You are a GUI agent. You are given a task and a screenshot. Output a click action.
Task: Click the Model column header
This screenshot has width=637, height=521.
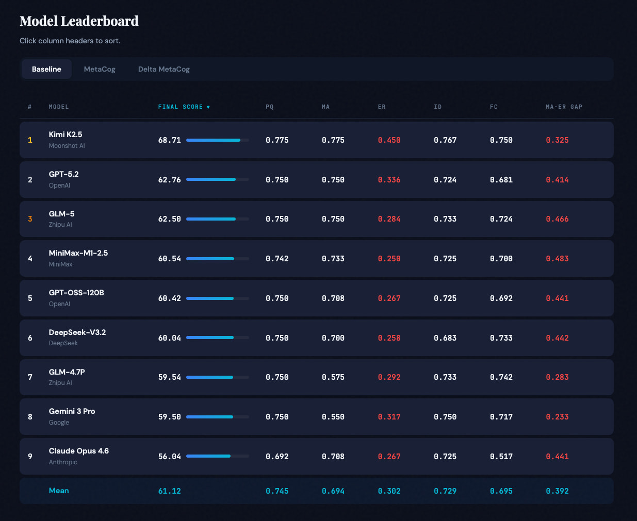click(x=59, y=107)
